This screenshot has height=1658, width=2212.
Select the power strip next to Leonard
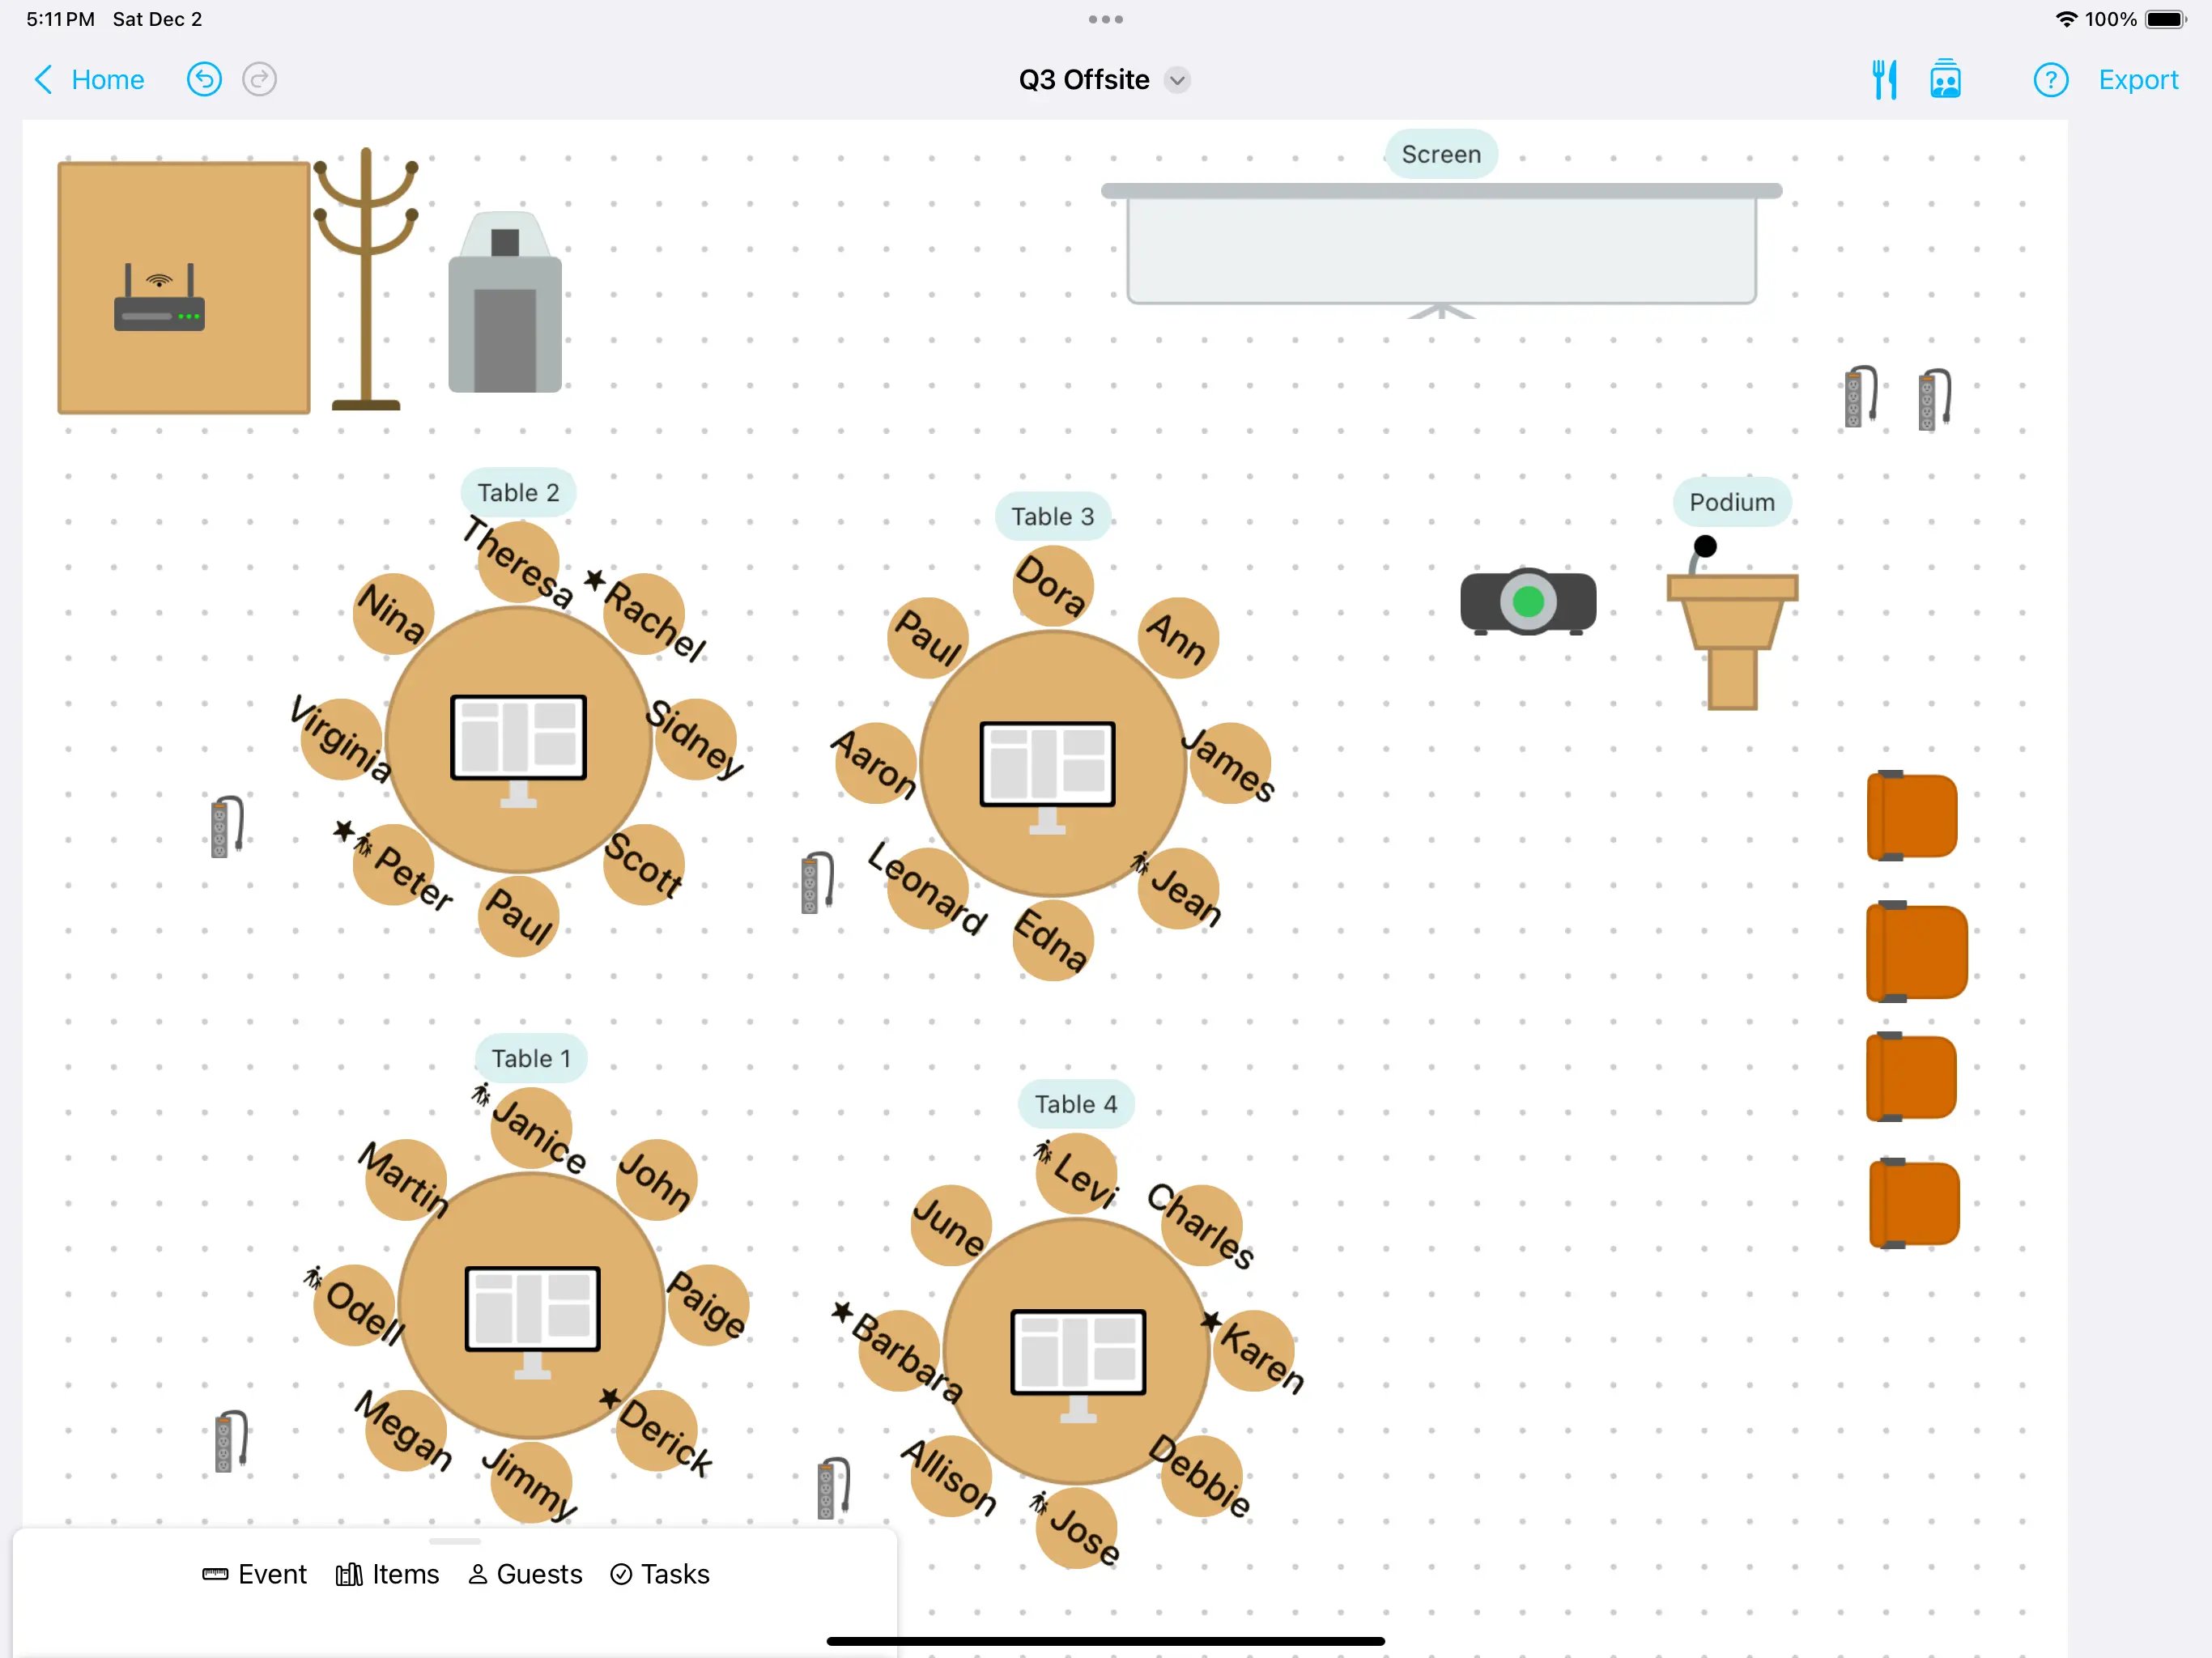(818, 883)
